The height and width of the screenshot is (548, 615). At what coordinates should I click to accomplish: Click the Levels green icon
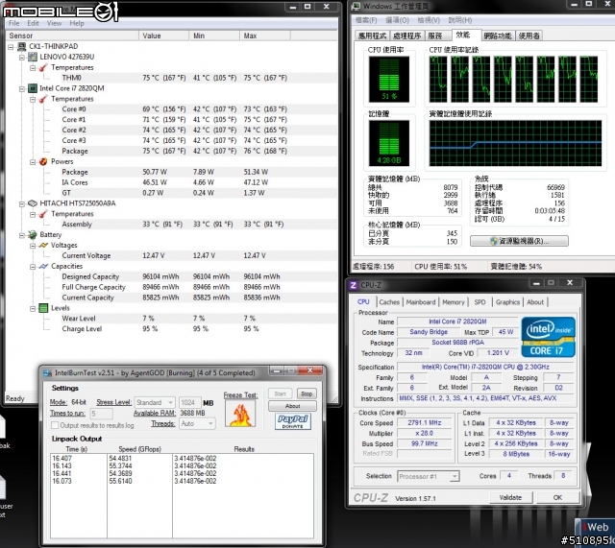[x=43, y=308]
